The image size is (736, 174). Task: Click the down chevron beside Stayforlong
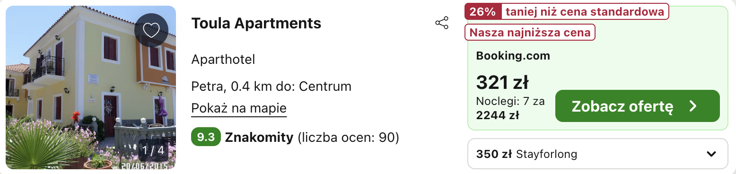(711, 154)
